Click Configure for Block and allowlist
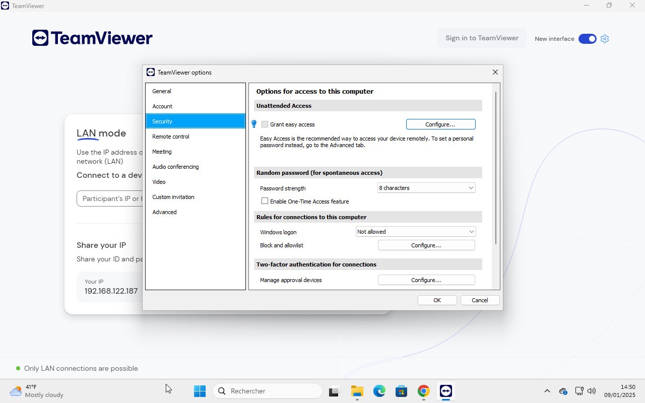The height and width of the screenshot is (403, 645). click(x=426, y=245)
